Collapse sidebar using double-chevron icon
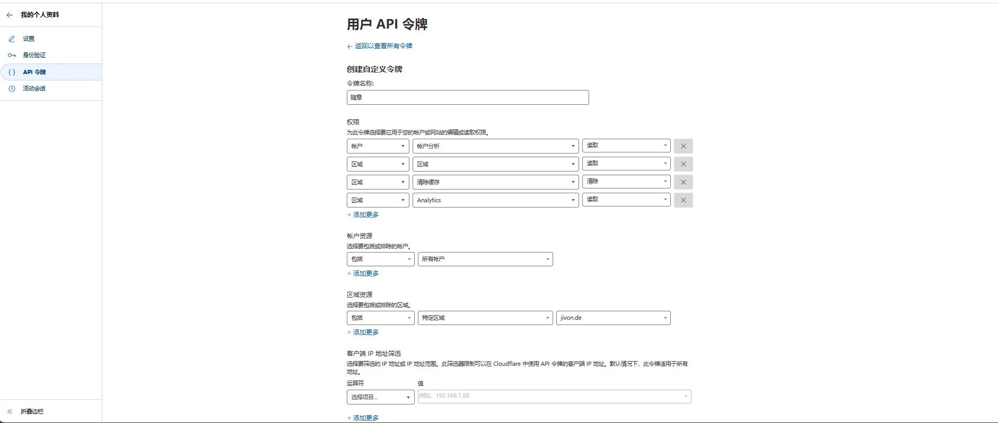Image resolution: width=998 pixels, height=423 pixels. [x=10, y=411]
